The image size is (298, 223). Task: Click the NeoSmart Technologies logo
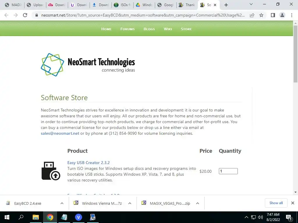88,65
